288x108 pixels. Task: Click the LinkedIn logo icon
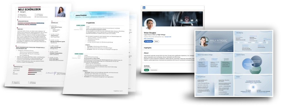click(x=144, y=8)
